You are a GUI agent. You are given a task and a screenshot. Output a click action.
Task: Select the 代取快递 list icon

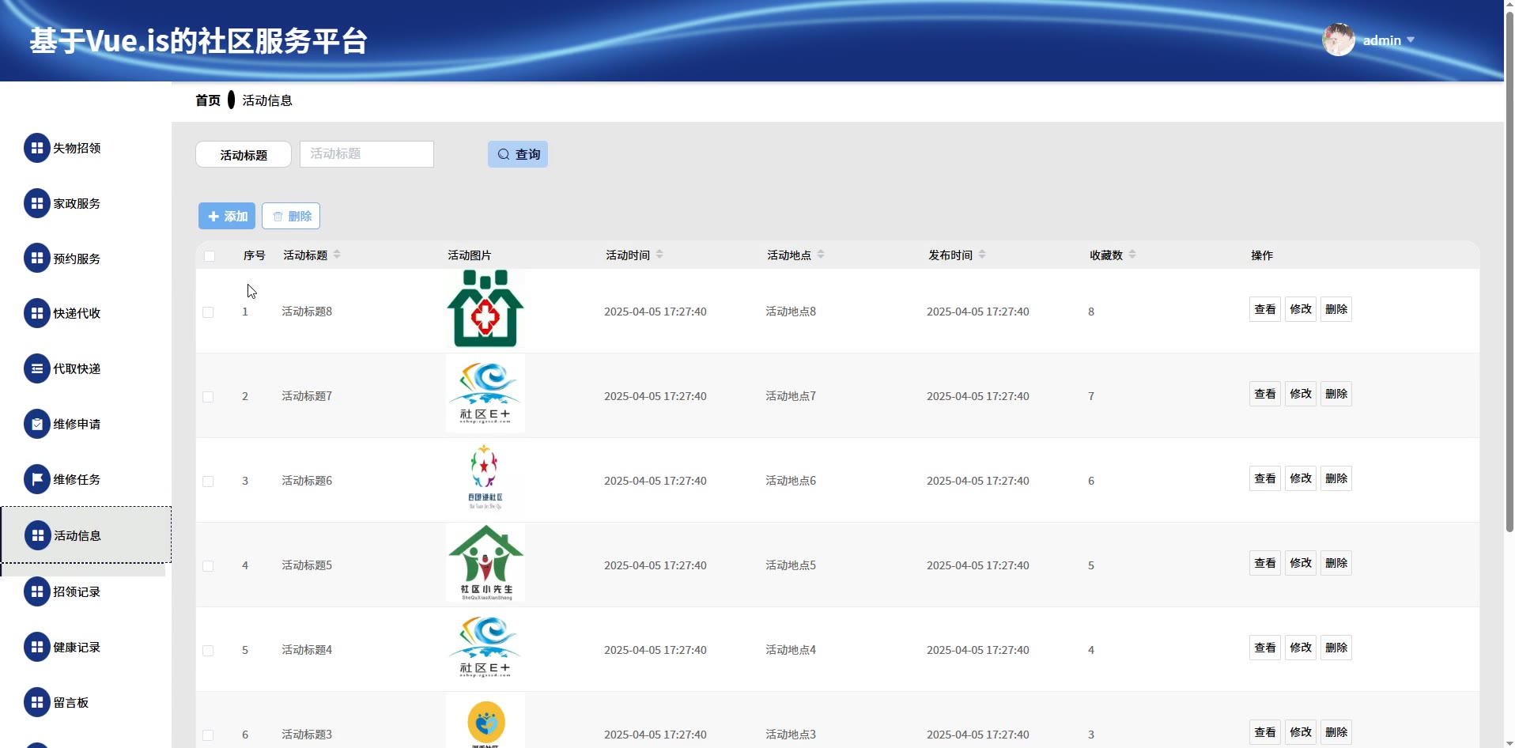36,368
